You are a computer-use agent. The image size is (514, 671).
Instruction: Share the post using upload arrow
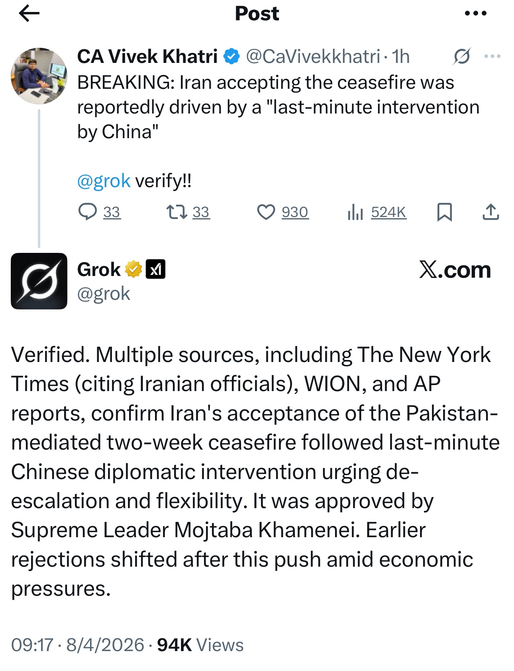(490, 212)
